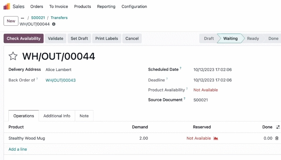Click Source Document help question mark
281x160 pixels.
click(184, 98)
